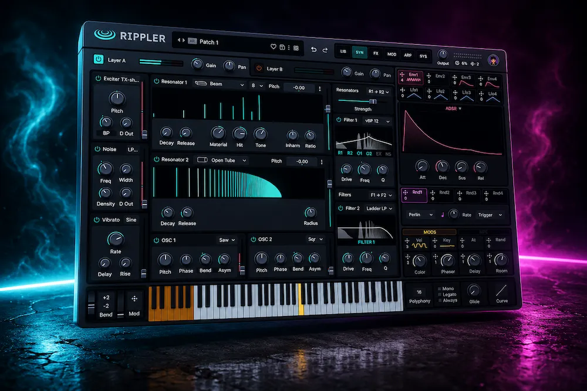
Task: Enable the Mono checkbox
Action: click(x=439, y=289)
